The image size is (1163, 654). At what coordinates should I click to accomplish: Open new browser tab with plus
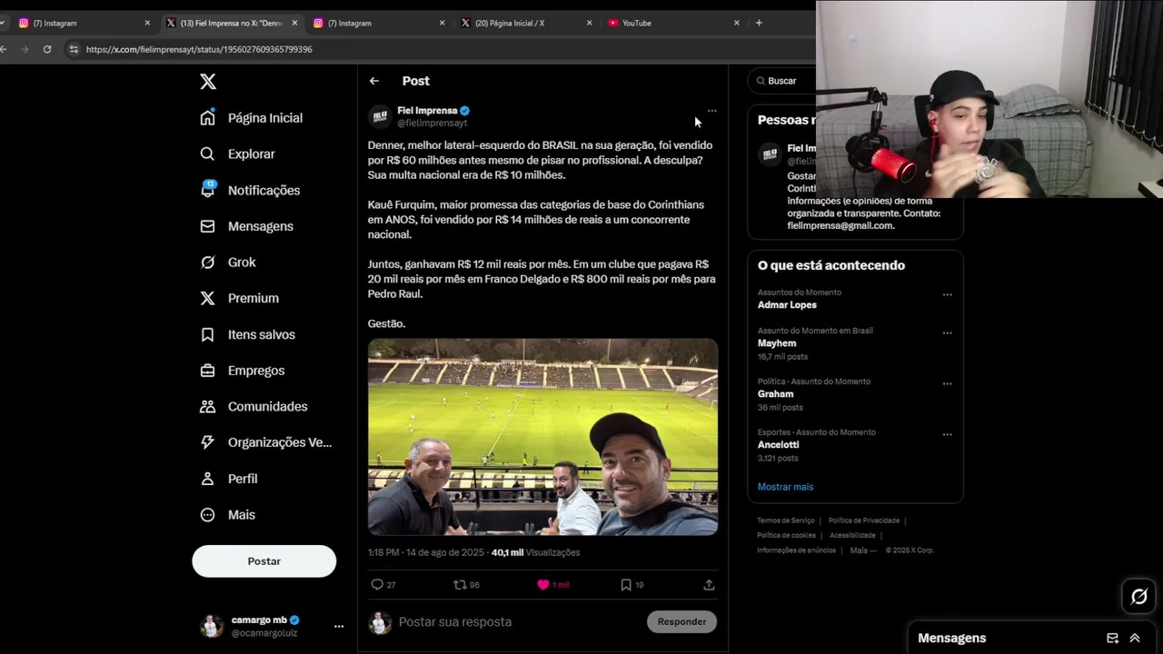pos(759,23)
